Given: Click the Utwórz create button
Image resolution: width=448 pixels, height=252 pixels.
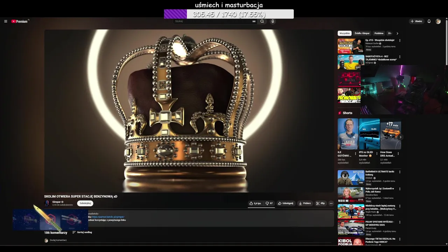Looking at the screenshot, I should click(x=416, y=21).
